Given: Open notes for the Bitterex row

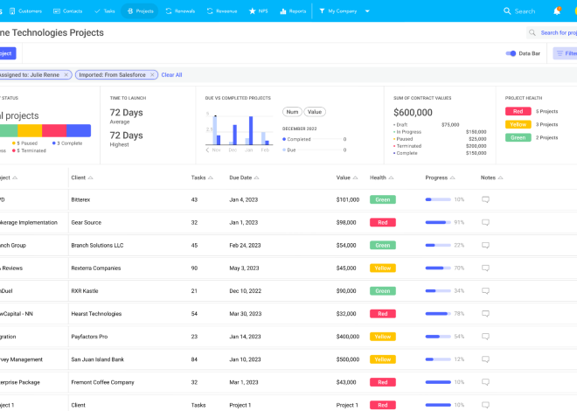Looking at the screenshot, I should 486,199.
